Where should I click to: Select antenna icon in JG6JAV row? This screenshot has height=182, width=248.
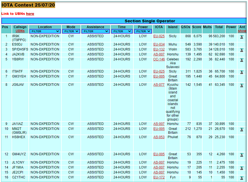[x=242, y=85]
